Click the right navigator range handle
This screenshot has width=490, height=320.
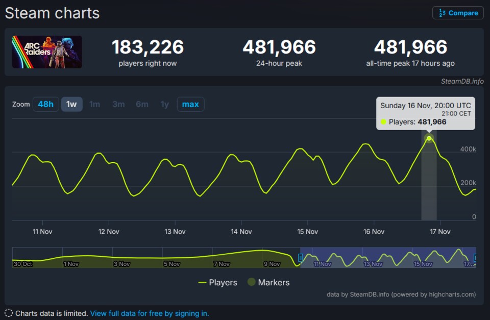point(475,258)
